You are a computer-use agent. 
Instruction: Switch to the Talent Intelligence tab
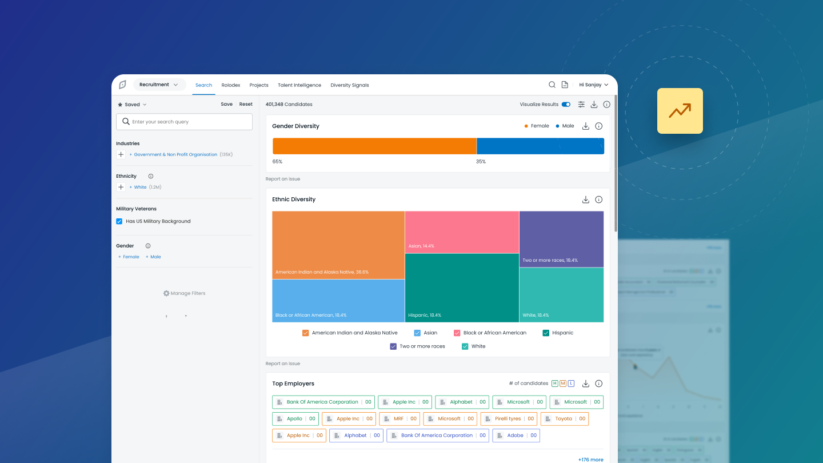(x=299, y=85)
